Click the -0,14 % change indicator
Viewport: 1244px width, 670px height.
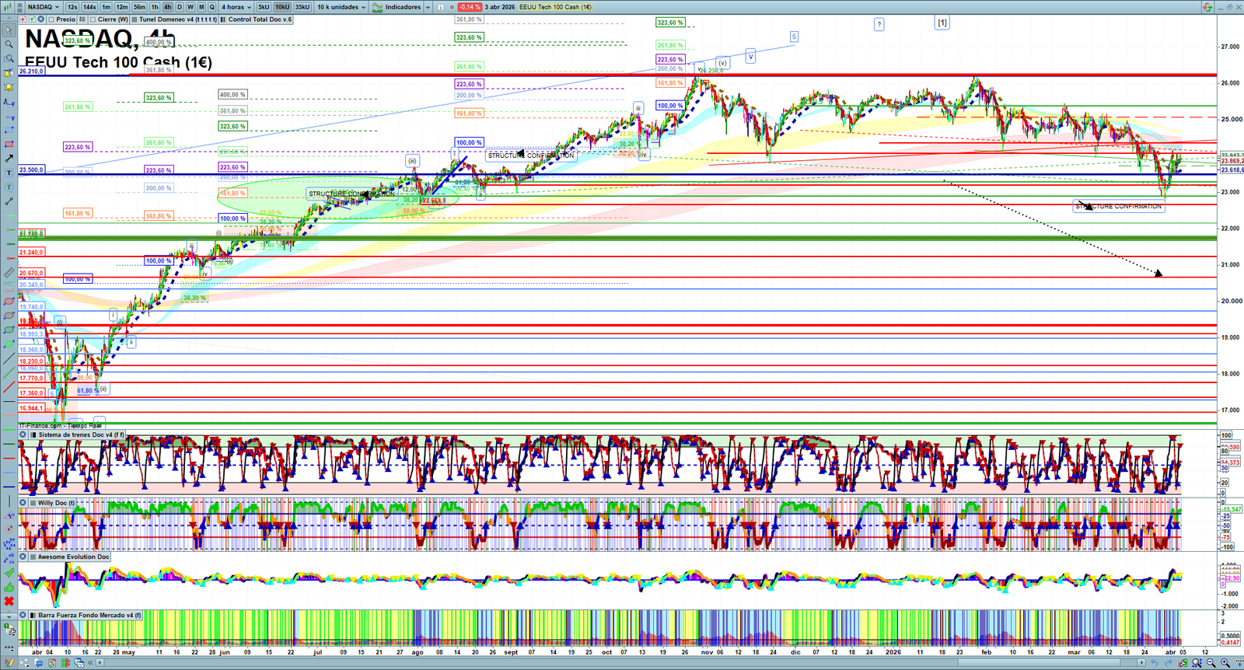point(470,7)
